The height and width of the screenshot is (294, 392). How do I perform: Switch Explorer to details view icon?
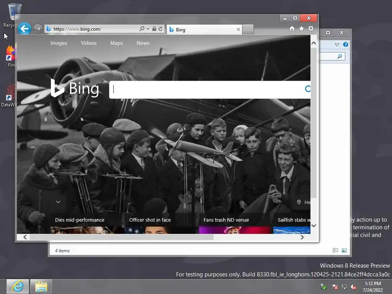[335, 250]
